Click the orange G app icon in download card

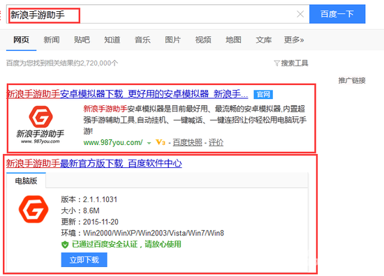coord(34,209)
